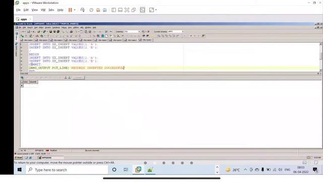Click the Data Grid refresh icon
Image resolution: width=323 pixels, height=182 pixels.
click(x=22, y=77)
